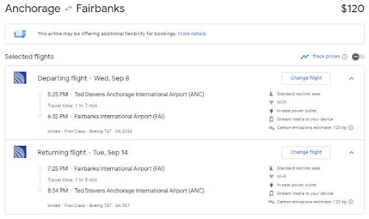Viewport: 369px width, 219px height.
Task: Click United logo on departing flight
Action: pos(20,78)
